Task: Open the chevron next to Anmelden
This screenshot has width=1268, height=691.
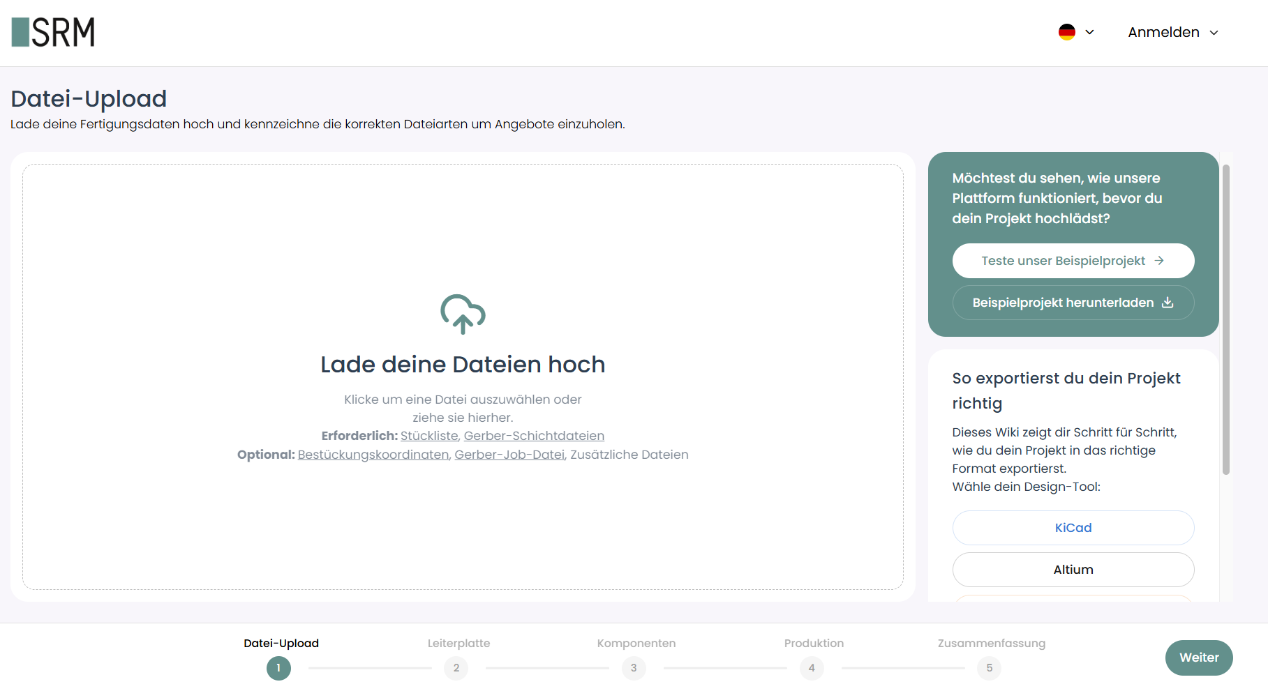Action: (x=1214, y=32)
